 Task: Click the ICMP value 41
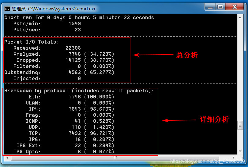pyautogui.click(x=78, y=121)
